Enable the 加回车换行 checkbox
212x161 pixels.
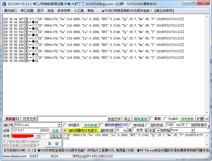tap(188, 125)
